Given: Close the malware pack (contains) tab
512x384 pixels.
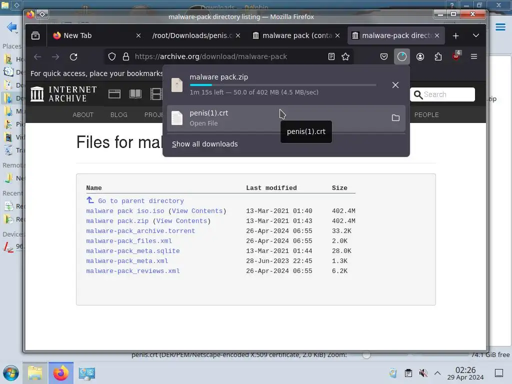Looking at the screenshot, I should pyautogui.click(x=337, y=35).
